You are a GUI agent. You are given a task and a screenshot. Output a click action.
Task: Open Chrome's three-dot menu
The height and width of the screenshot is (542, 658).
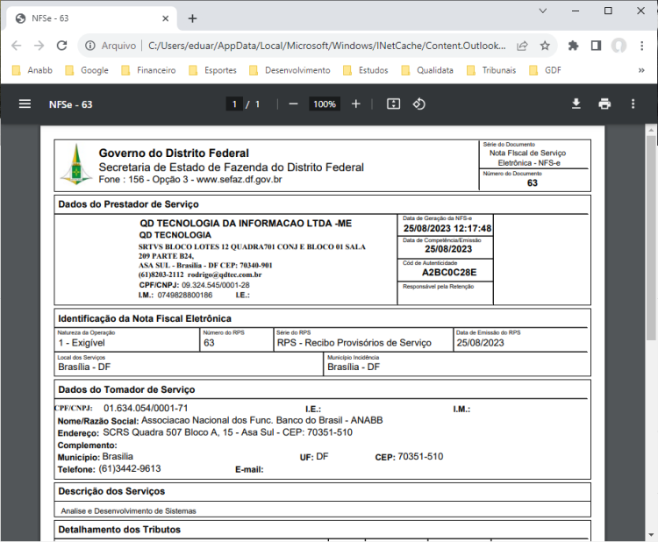tap(641, 46)
